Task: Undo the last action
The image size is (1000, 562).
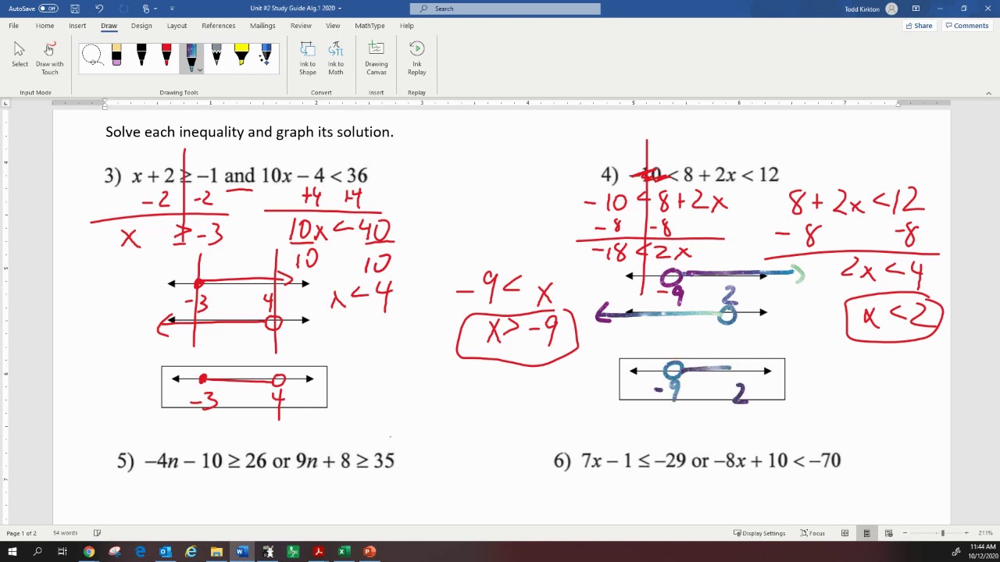Action: [x=99, y=9]
